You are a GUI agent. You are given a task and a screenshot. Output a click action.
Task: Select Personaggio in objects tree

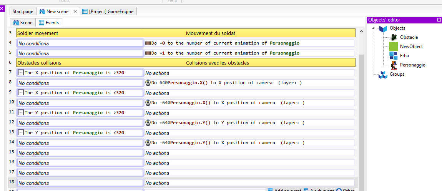(x=413, y=65)
